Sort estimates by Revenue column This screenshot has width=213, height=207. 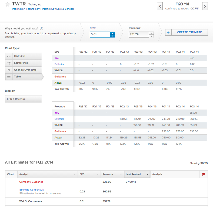[x=112, y=174]
